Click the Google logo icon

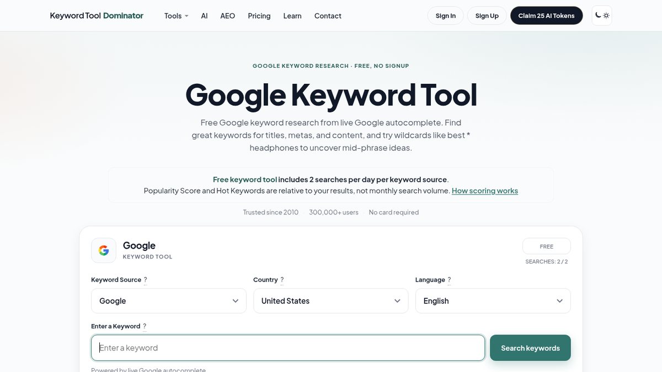pos(104,250)
